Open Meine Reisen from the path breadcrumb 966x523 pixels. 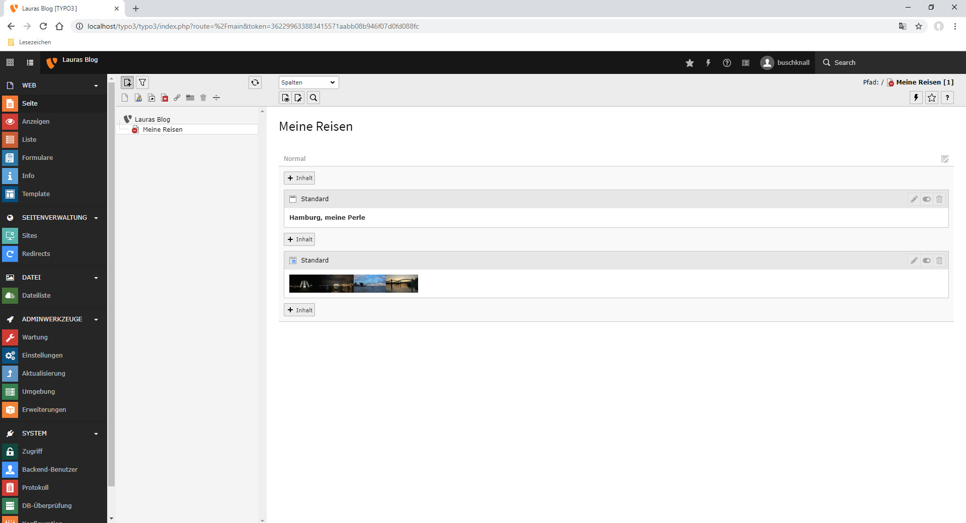(920, 82)
